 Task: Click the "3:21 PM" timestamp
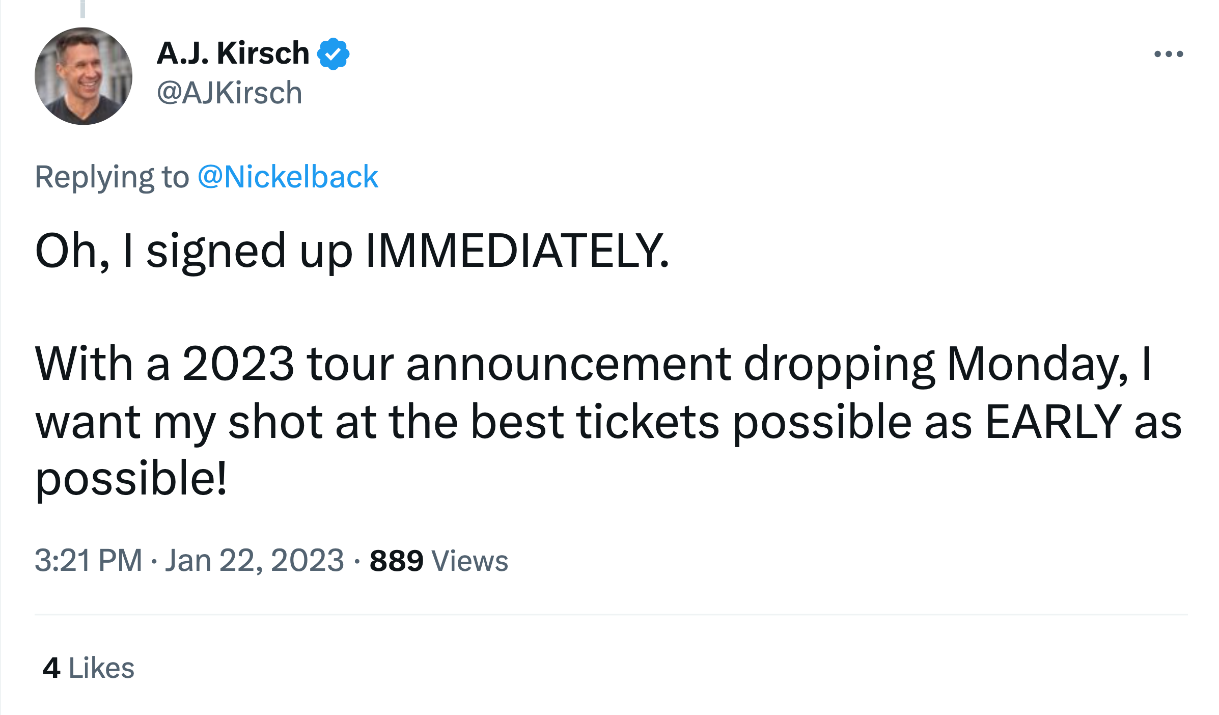[x=89, y=560]
